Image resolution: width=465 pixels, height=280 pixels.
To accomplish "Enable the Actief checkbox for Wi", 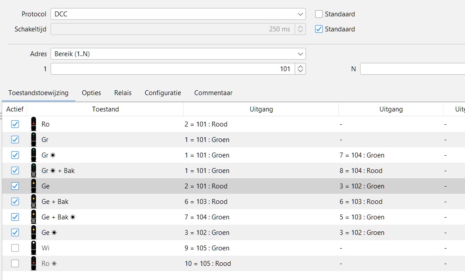I will click(15, 248).
